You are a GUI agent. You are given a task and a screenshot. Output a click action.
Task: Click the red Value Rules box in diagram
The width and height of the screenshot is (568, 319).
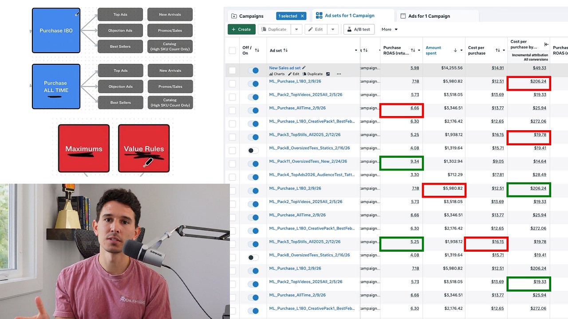[x=144, y=148]
